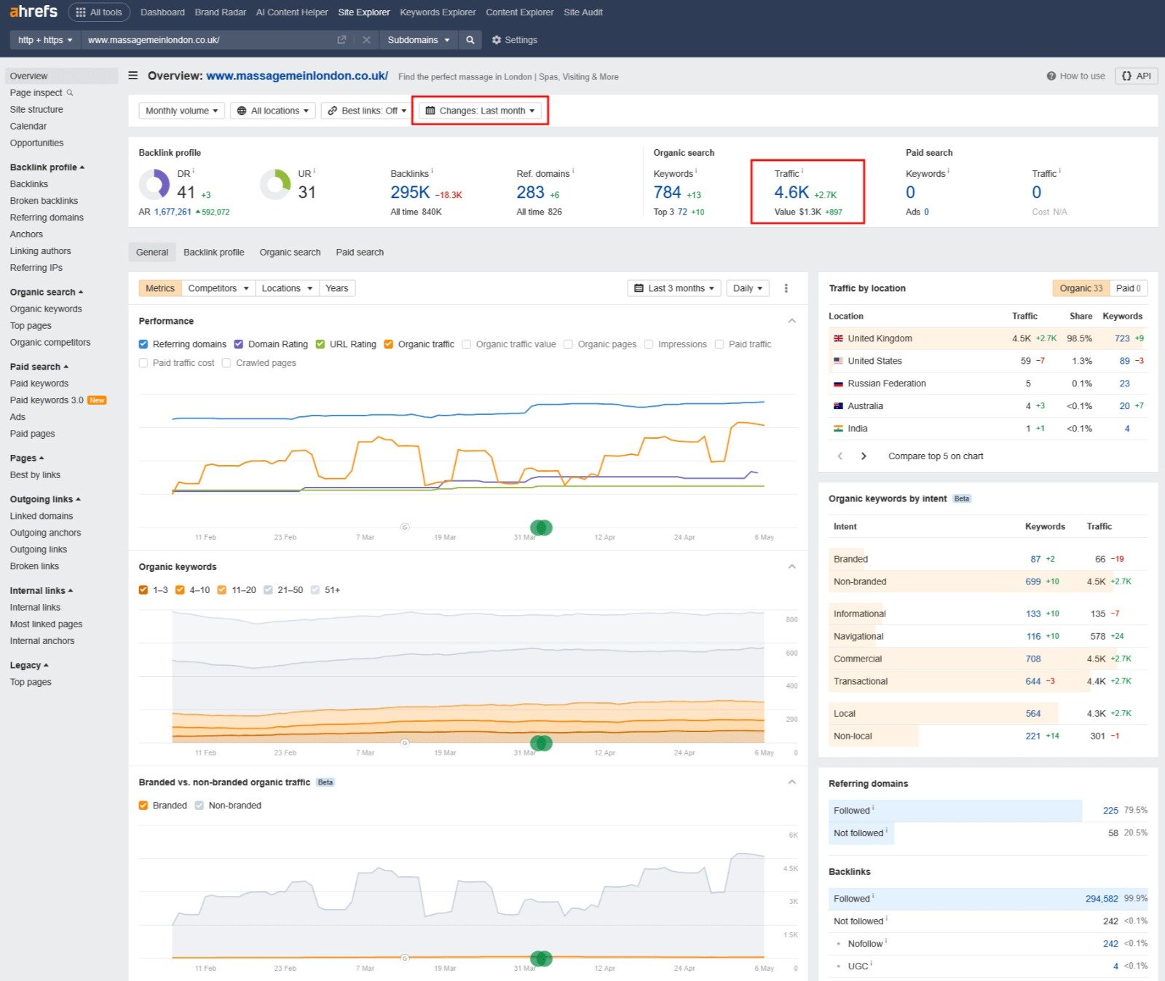
Task: Enable the Organic pages checkbox
Action: 568,344
